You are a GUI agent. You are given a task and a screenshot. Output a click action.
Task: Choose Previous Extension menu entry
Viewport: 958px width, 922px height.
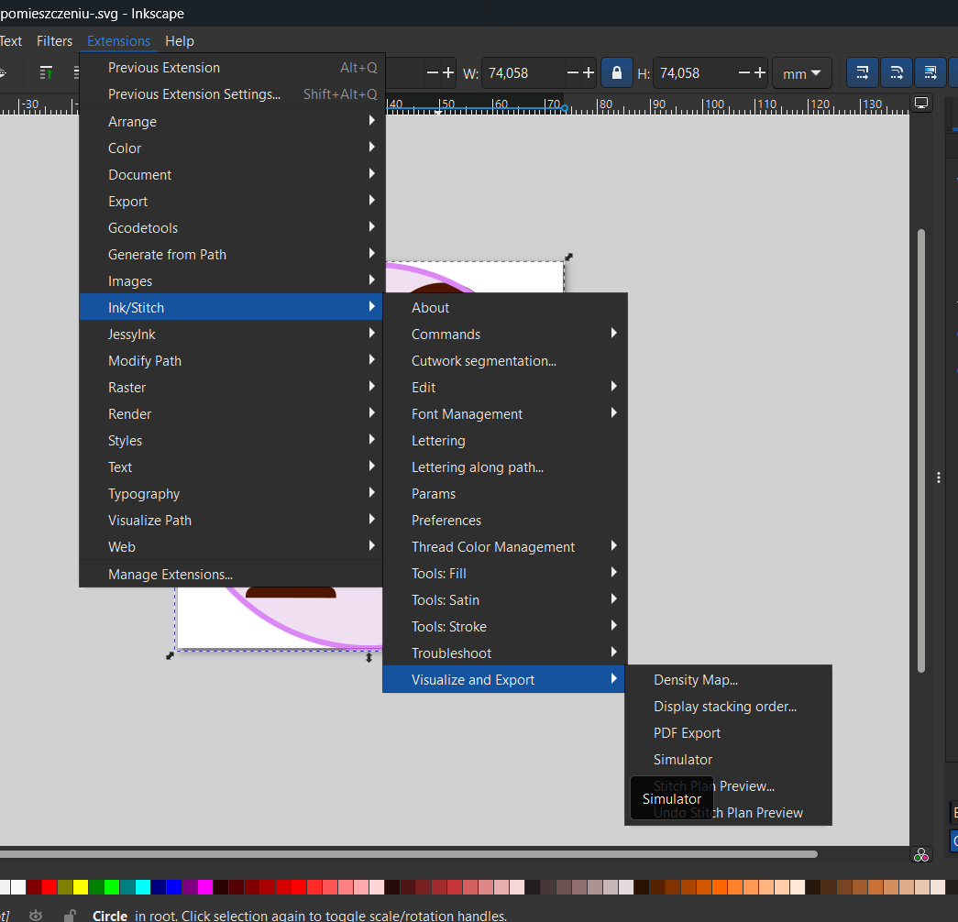click(x=232, y=68)
